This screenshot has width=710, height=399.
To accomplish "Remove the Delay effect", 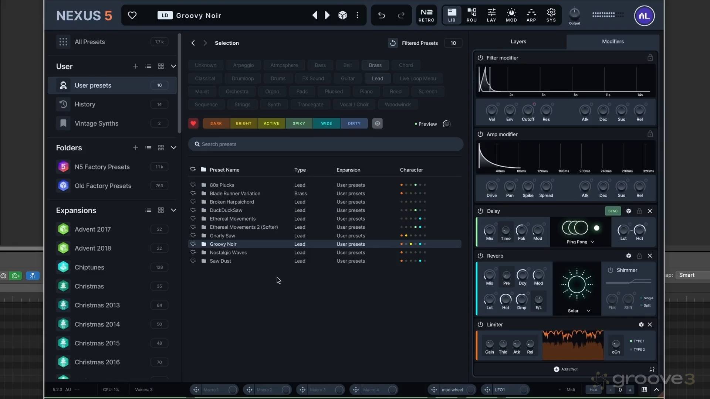I will [x=650, y=211].
